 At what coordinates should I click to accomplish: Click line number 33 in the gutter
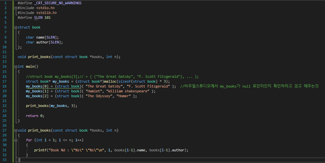(4, 160)
